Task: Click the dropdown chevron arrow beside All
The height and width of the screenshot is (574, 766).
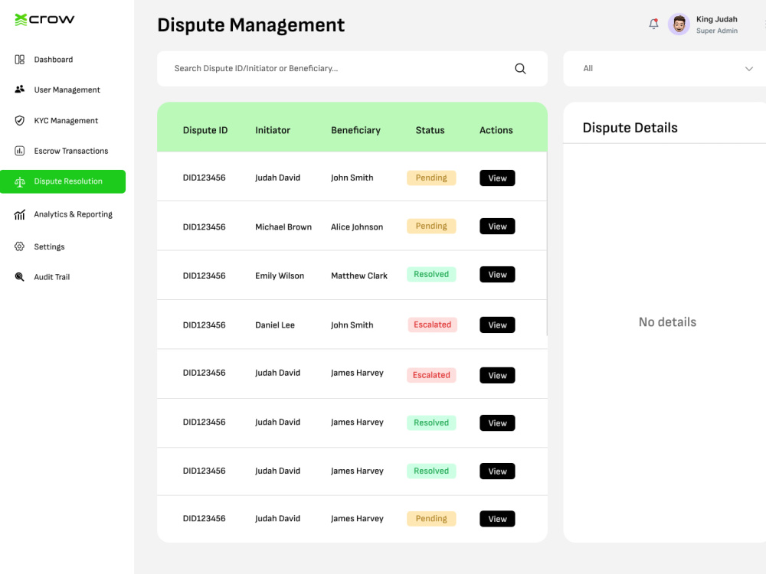Action: click(749, 69)
